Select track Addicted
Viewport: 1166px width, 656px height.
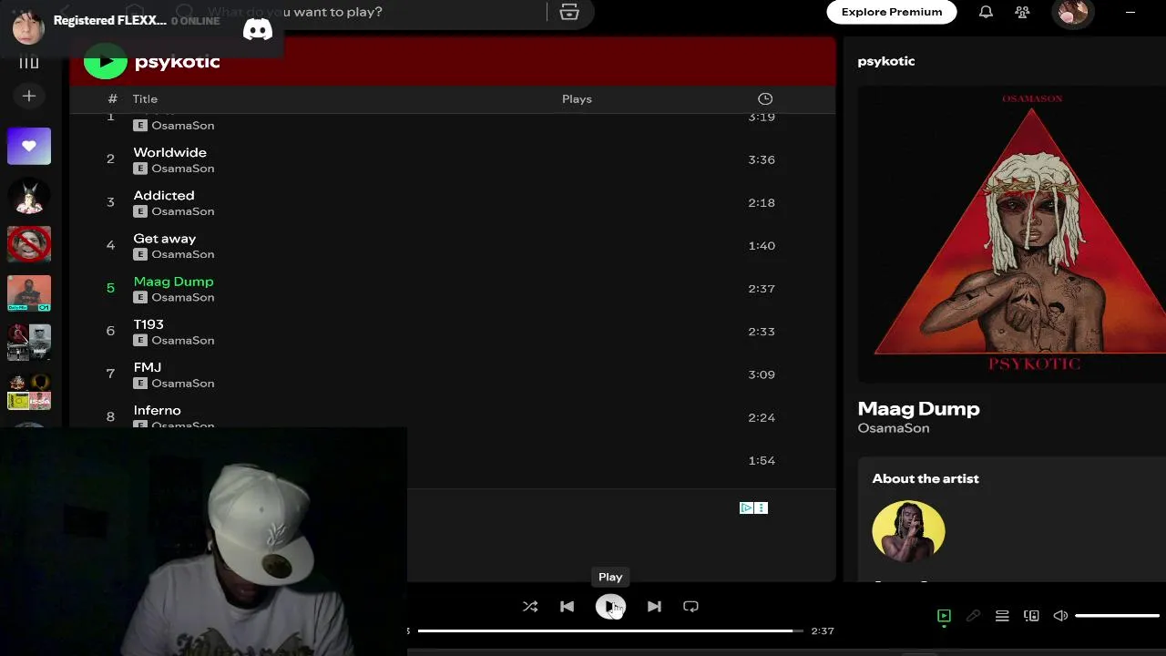[x=164, y=195]
